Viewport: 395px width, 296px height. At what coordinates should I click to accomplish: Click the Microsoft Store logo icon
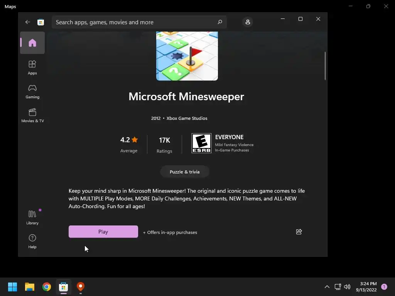click(41, 22)
